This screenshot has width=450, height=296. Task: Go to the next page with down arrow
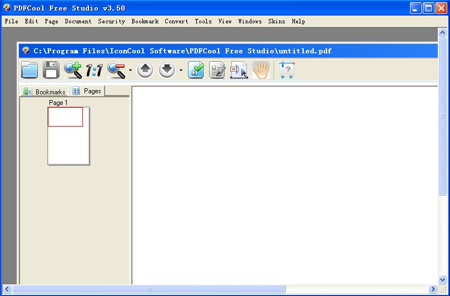(167, 70)
